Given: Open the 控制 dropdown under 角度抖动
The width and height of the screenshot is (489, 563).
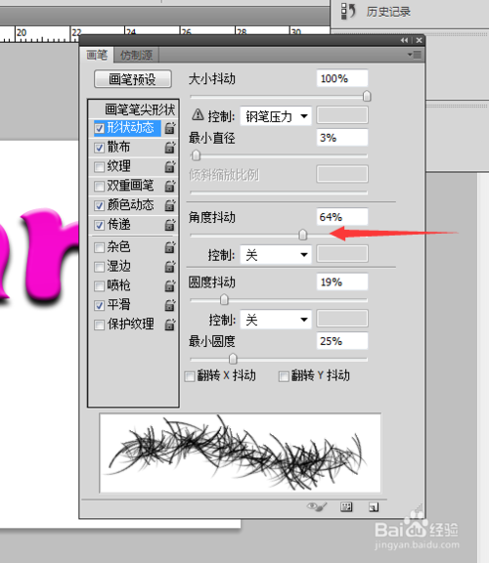Looking at the screenshot, I should (x=276, y=255).
